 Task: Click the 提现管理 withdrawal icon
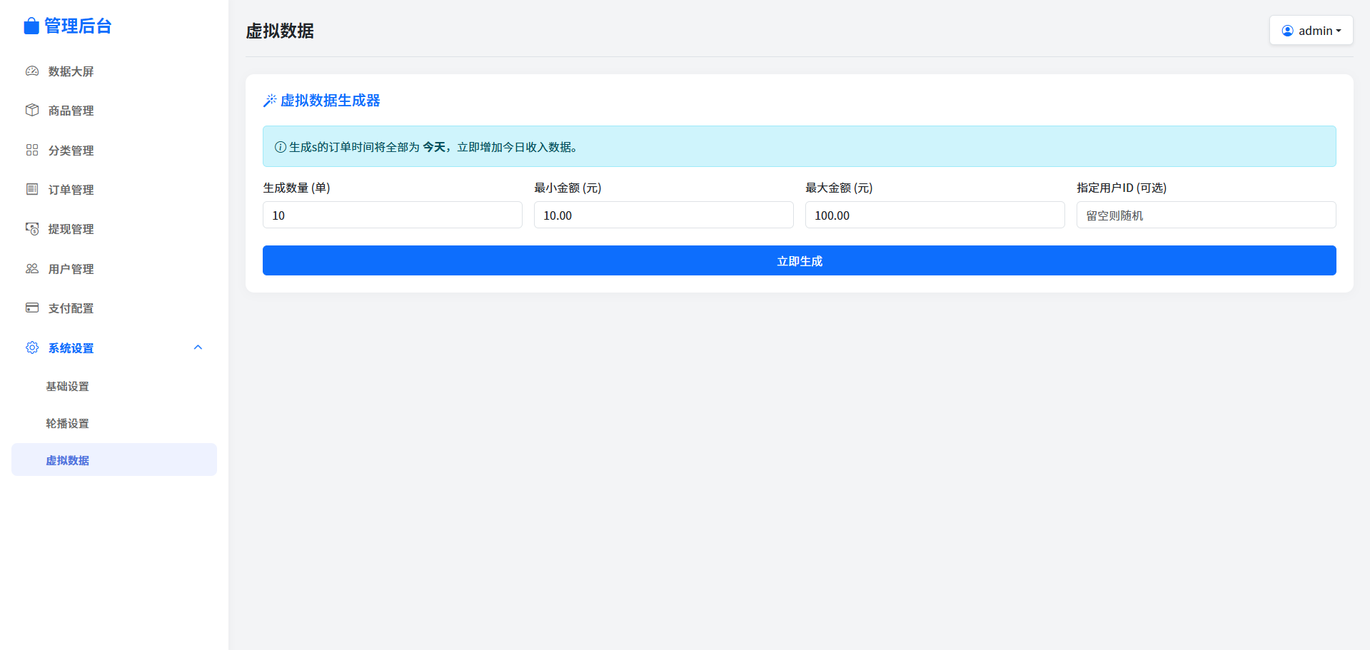coord(32,229)
